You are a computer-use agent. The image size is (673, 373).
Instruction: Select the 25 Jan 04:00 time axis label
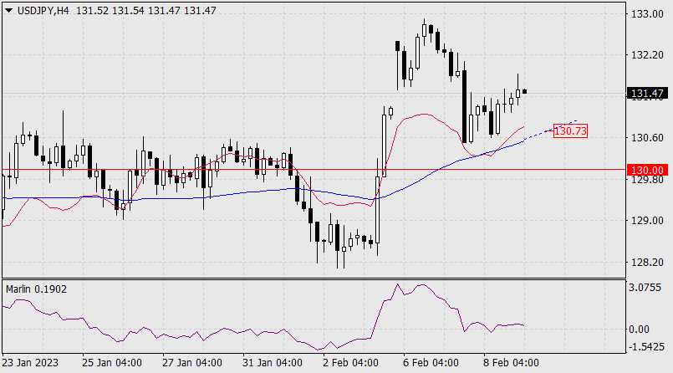pos(112,363)
